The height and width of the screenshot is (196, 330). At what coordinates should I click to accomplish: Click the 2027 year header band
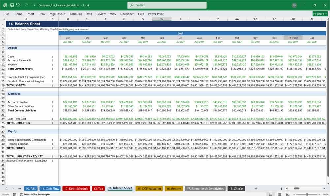(x=181, y=33)
